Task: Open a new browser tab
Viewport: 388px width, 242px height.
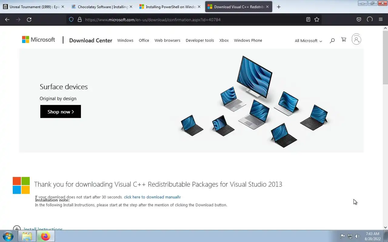Action: click(279, 7)
